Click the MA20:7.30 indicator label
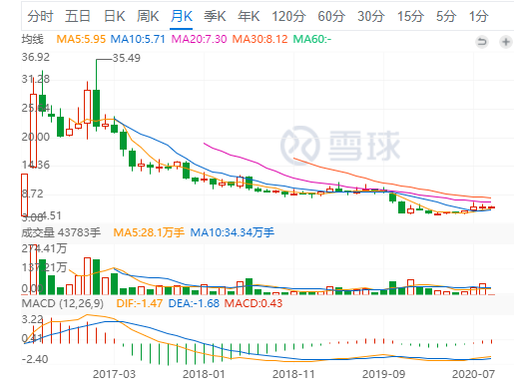The height and width of the screenshot is (391, 514). point(199,39)
